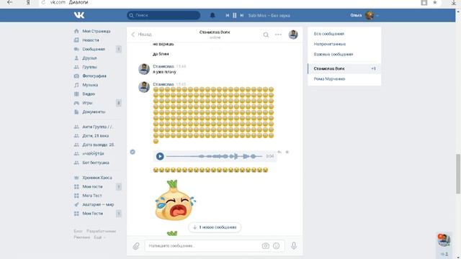Open the Друзья section

click(89, 58)
